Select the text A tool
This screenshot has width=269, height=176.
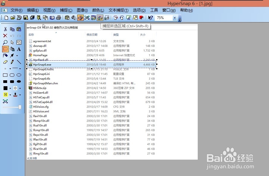click(19, 49)
